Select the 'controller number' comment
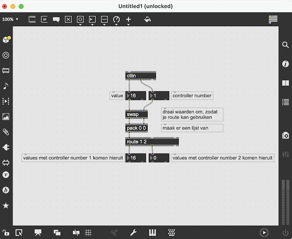The width and height of the screenshot is (292, 239). pyautogui.click(x=192, y=96)
